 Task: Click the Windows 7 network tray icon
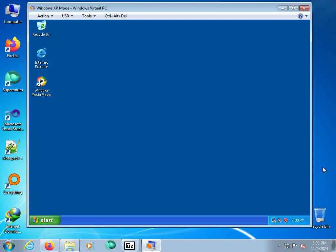click(287, 246)
